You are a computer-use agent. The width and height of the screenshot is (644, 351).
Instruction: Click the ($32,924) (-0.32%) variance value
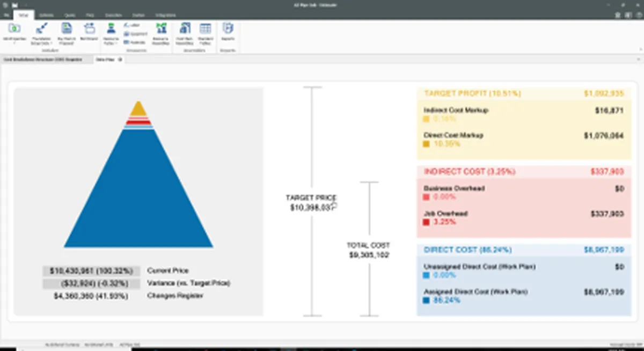pos(91,283)
